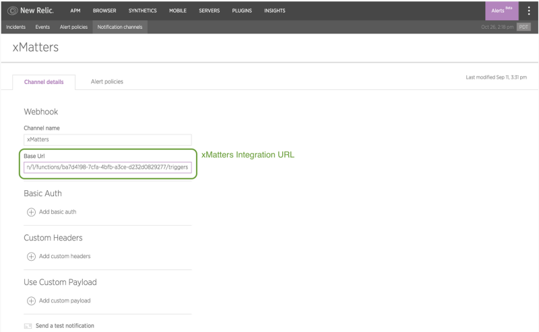Image resolution: width=539 pixels, height=332 pixels.
Task: Go to Insights
Action: tap(274, 10)
